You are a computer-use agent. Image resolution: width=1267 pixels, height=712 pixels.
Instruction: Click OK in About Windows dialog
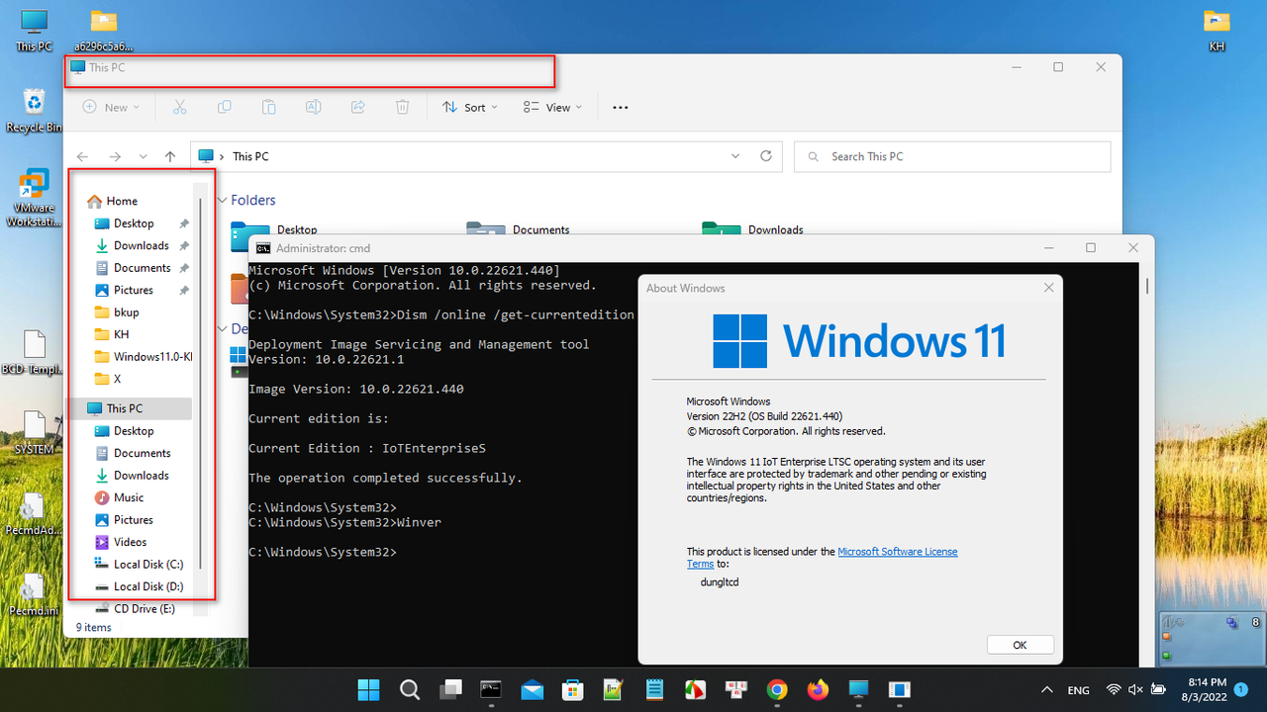pos(1020,645)
